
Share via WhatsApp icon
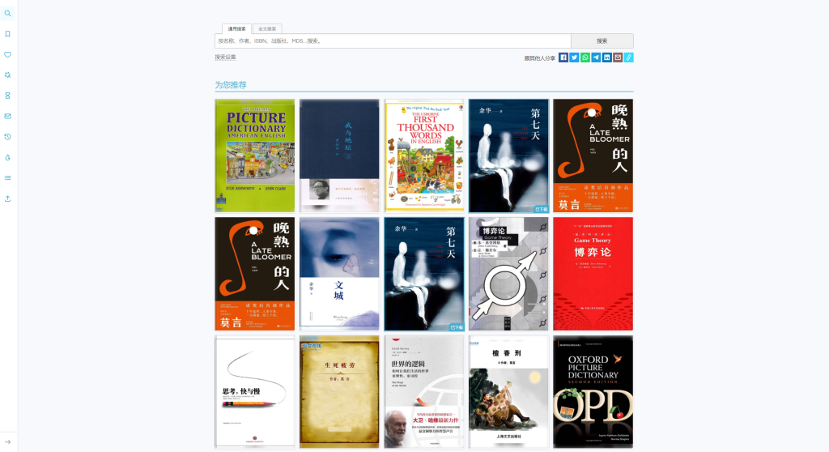click(585, 58)
